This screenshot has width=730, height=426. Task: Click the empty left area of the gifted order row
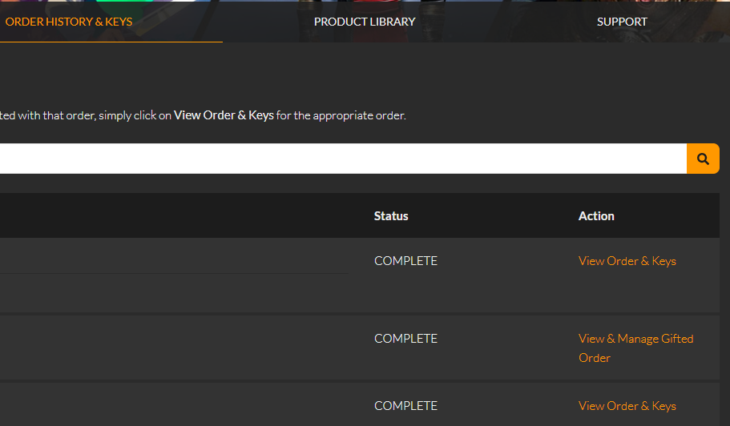pos(160,348)
